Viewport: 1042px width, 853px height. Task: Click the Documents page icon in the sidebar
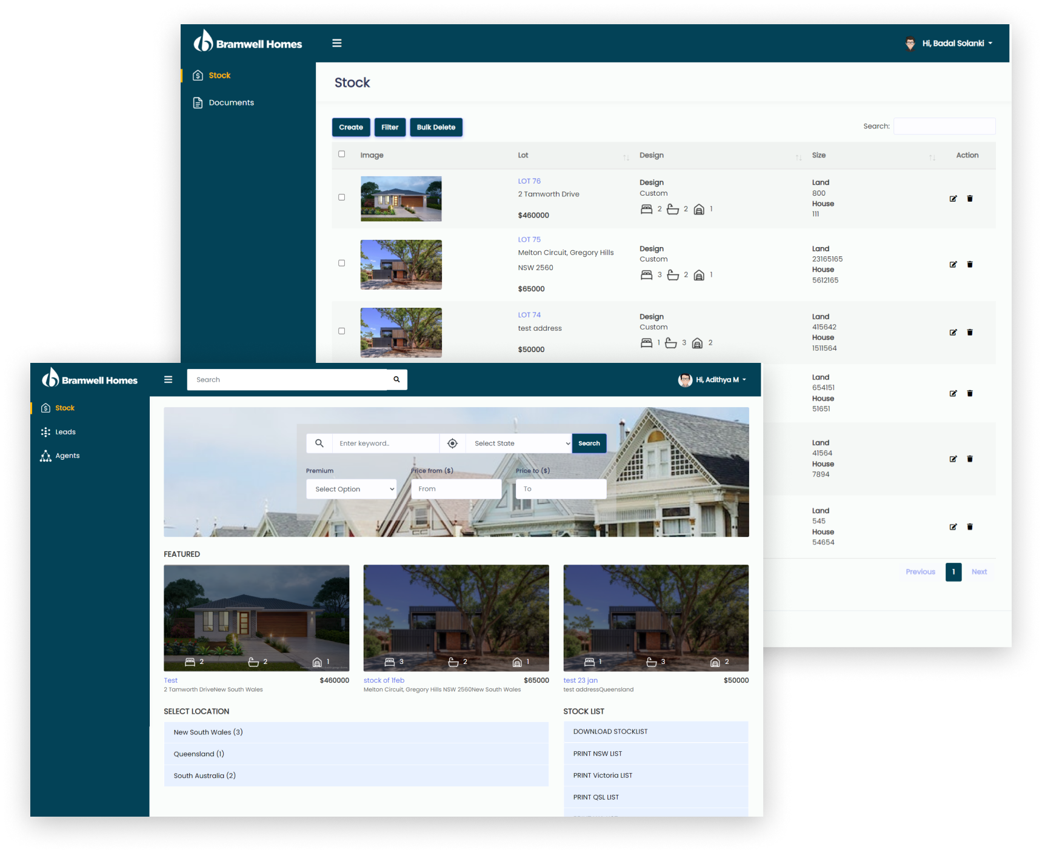[x=198, y=102]
